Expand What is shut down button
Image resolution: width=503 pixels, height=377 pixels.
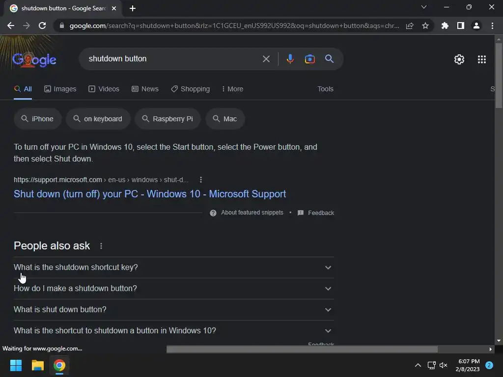173,310
